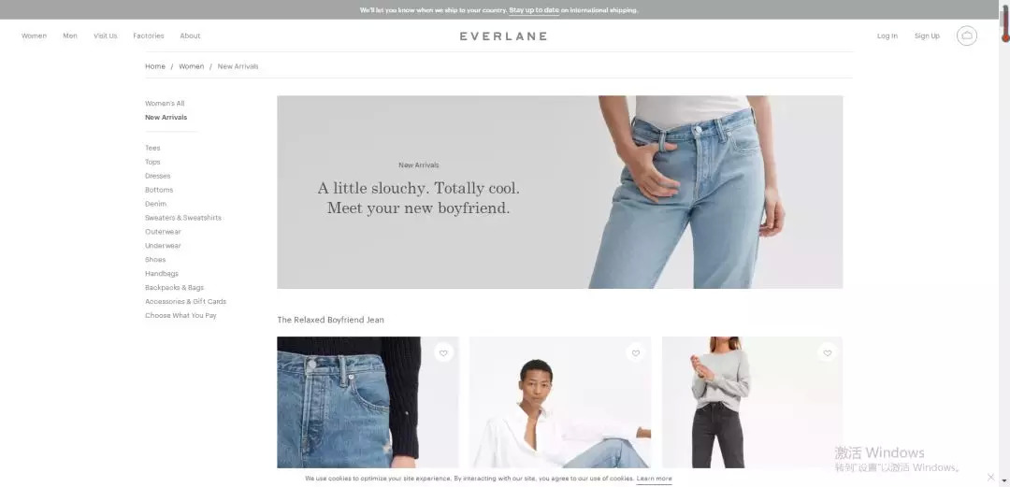Open the blue jeans product thumbnail

[368, 402]
